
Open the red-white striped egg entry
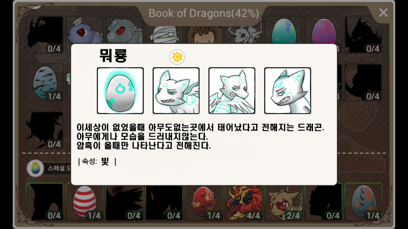(x=84, y=202)
